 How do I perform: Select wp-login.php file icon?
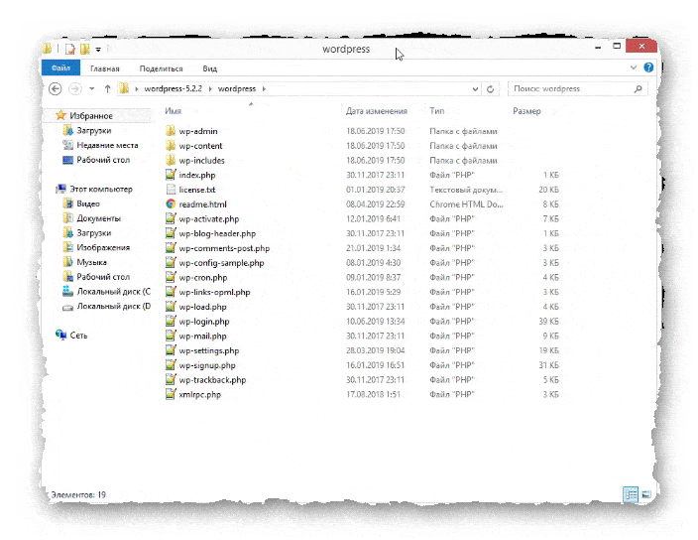click(x=171, y=322)
